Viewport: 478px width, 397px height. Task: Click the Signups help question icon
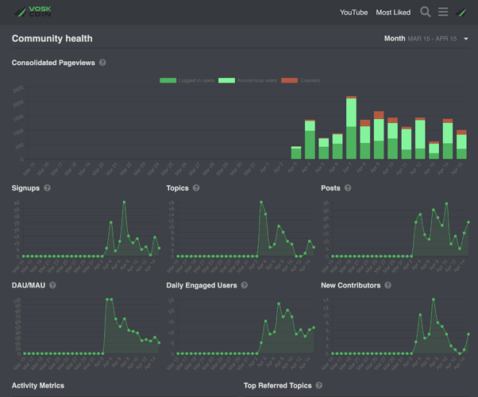[x=47, y=188]
